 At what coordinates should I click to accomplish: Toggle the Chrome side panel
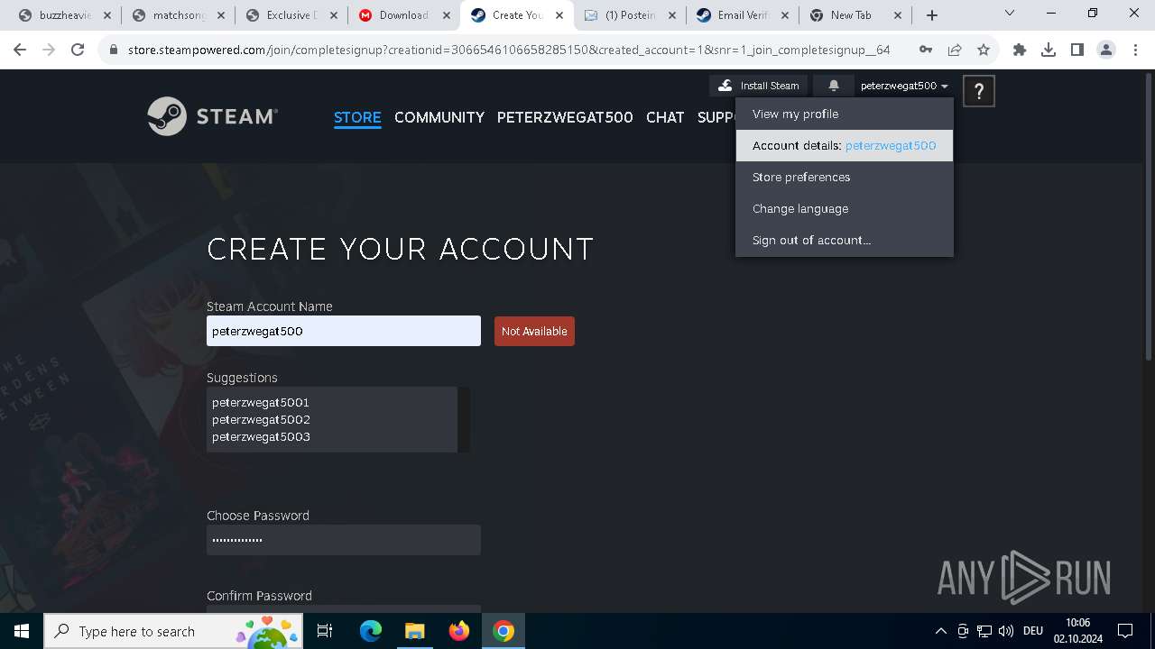(1077, 50)
